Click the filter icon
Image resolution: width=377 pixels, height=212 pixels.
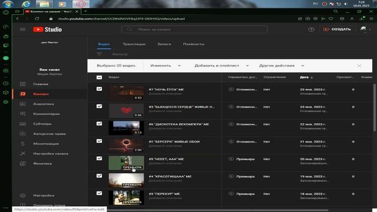coord(99,54)
